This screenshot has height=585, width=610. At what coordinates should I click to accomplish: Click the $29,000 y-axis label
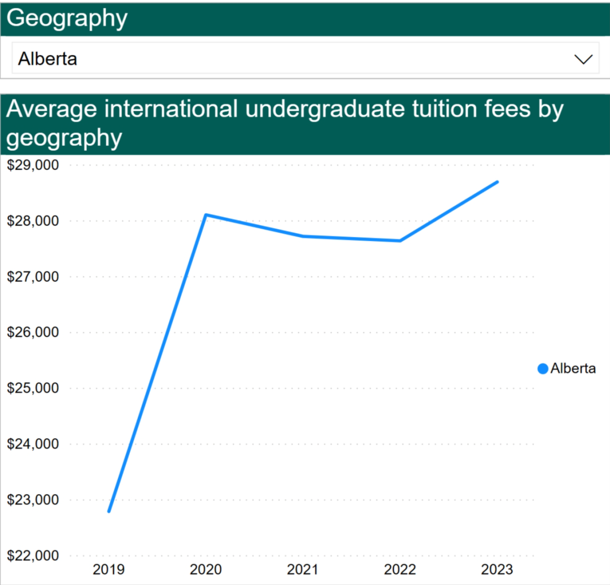click(x=33, y=165)
